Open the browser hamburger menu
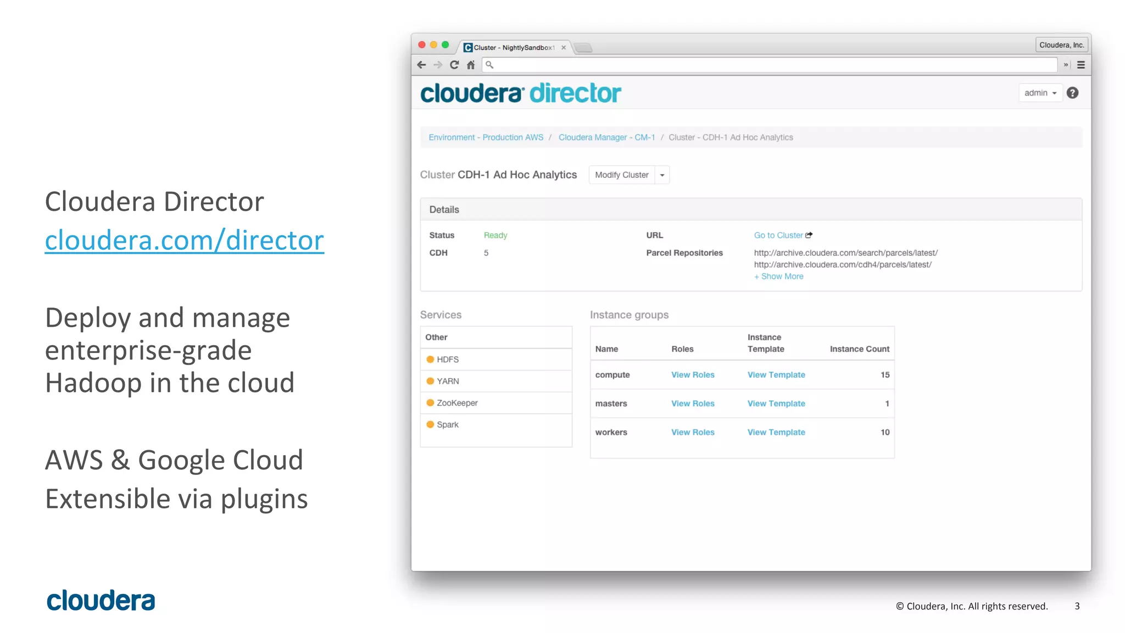The height and width of the screenshot is (633, 1125). [1081, 65]
